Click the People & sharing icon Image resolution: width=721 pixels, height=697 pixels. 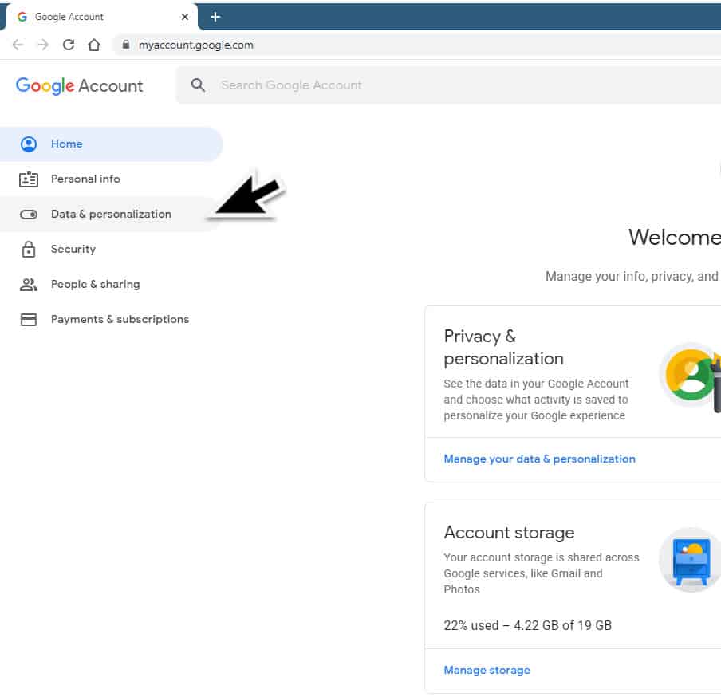click(29, 284)
